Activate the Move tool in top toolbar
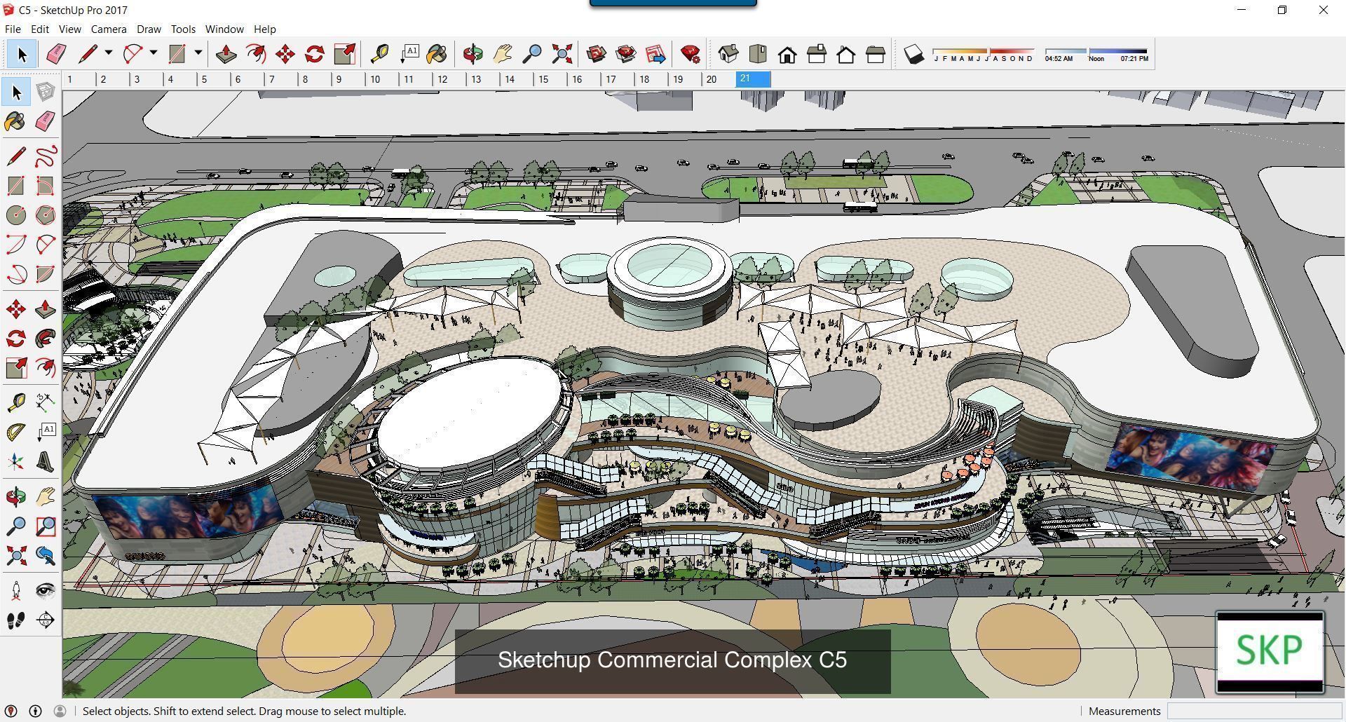1346x722 pixels. (x=285, y=54)
